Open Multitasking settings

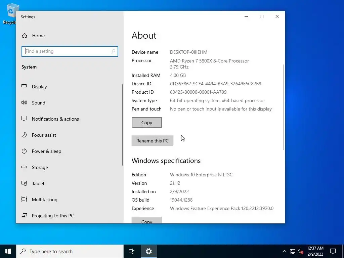[x=69, y=200]
